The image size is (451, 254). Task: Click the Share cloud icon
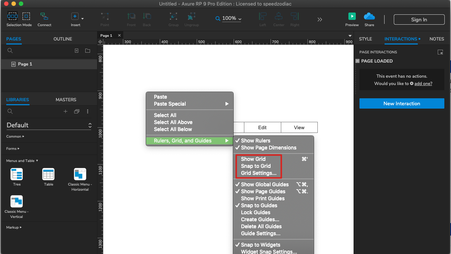tap(369, 16)
